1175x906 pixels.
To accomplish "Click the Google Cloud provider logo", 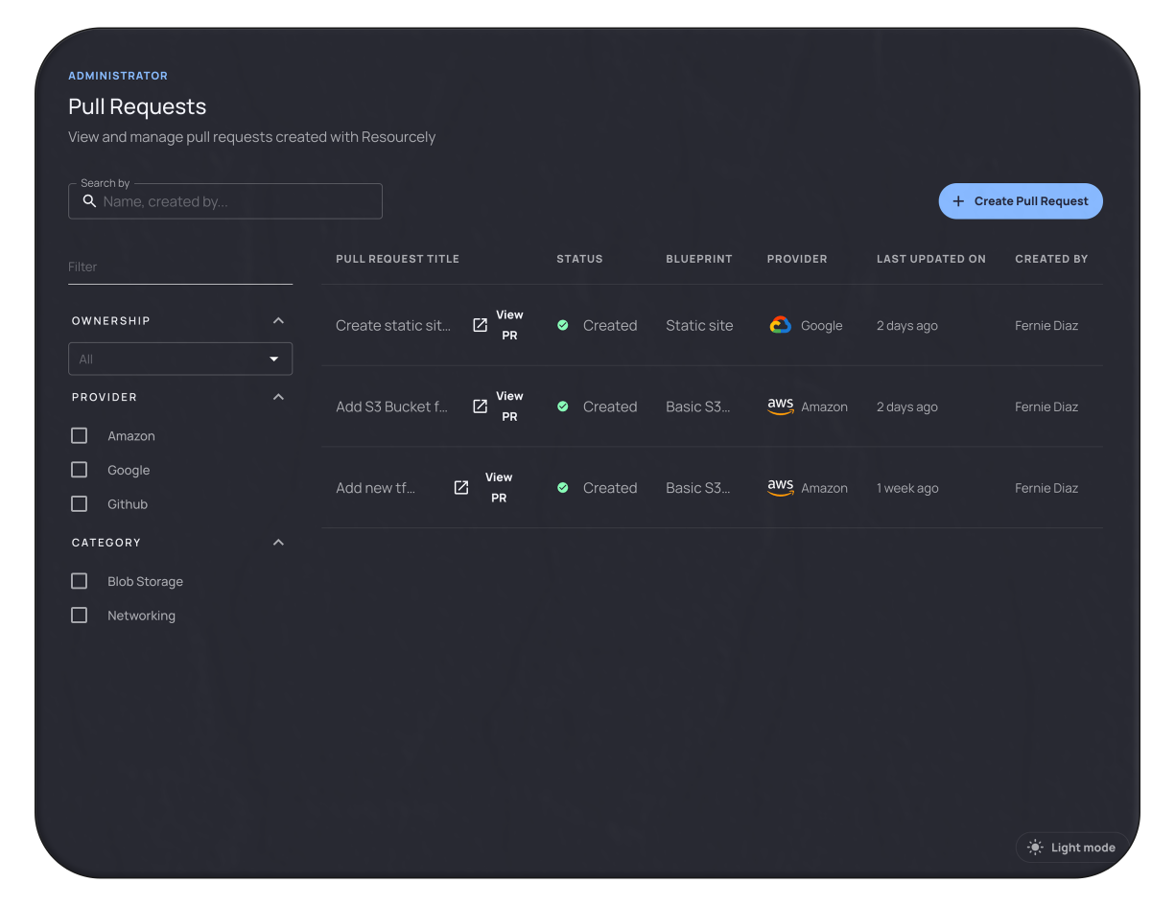I will point(780,325).
